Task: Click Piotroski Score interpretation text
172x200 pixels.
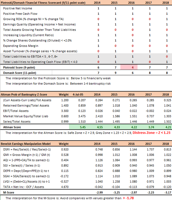Action: pos(58,78)
